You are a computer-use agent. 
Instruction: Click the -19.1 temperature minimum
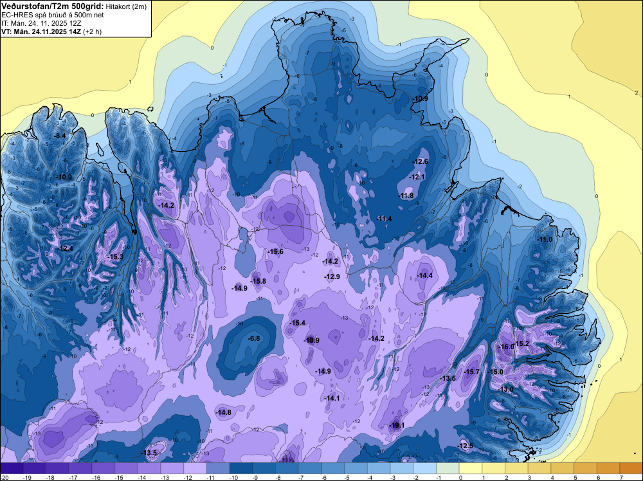click(397, 425)
